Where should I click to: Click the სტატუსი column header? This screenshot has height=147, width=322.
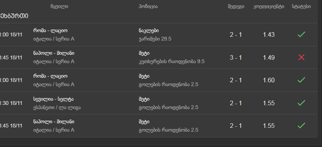[301, 7]
